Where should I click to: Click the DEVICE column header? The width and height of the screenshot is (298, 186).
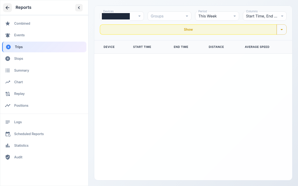pyautogui.click(x=109, y=47)
